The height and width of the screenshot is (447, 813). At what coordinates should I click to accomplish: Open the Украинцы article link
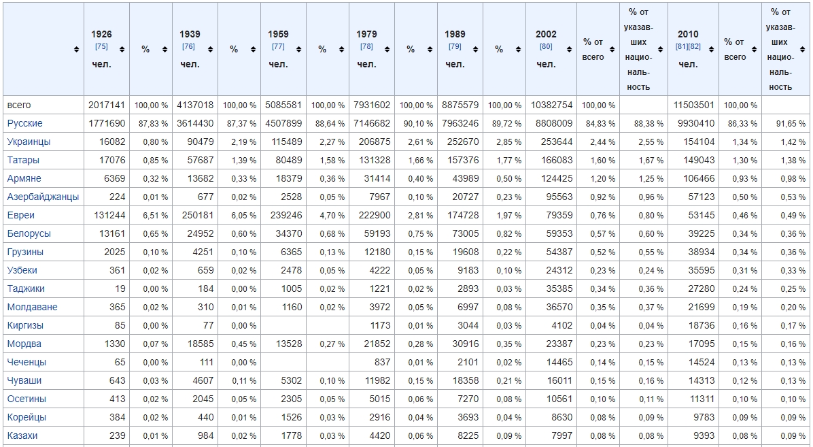(x=29, y=142)
